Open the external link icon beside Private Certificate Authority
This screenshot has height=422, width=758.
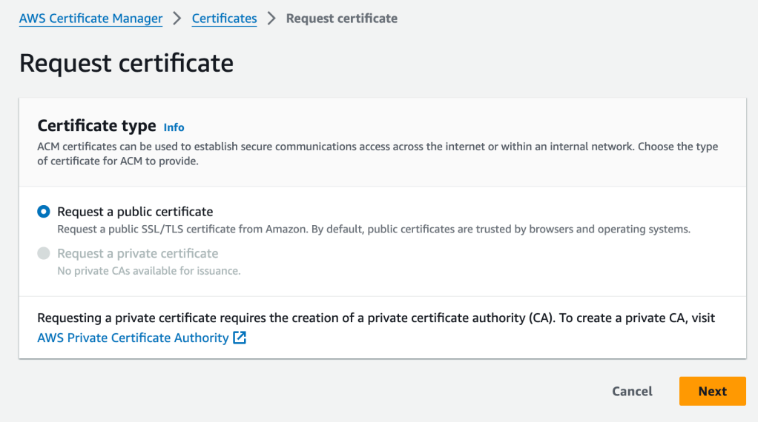240,338
